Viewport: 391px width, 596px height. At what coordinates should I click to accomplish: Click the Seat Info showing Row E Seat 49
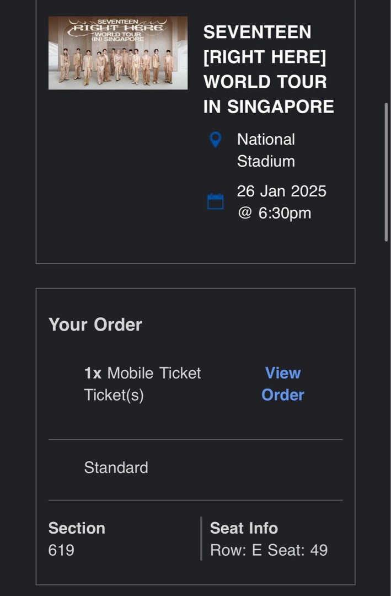[x=268, y=550]
